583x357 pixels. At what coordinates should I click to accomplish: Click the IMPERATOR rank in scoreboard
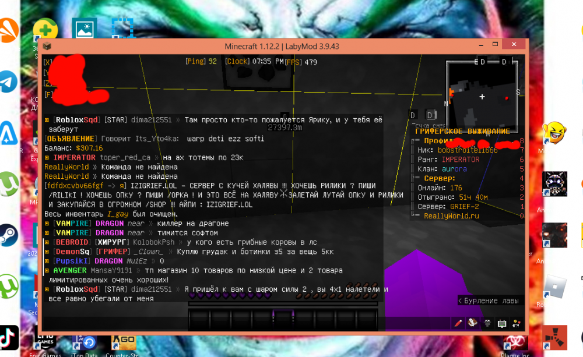click(461, 160)
